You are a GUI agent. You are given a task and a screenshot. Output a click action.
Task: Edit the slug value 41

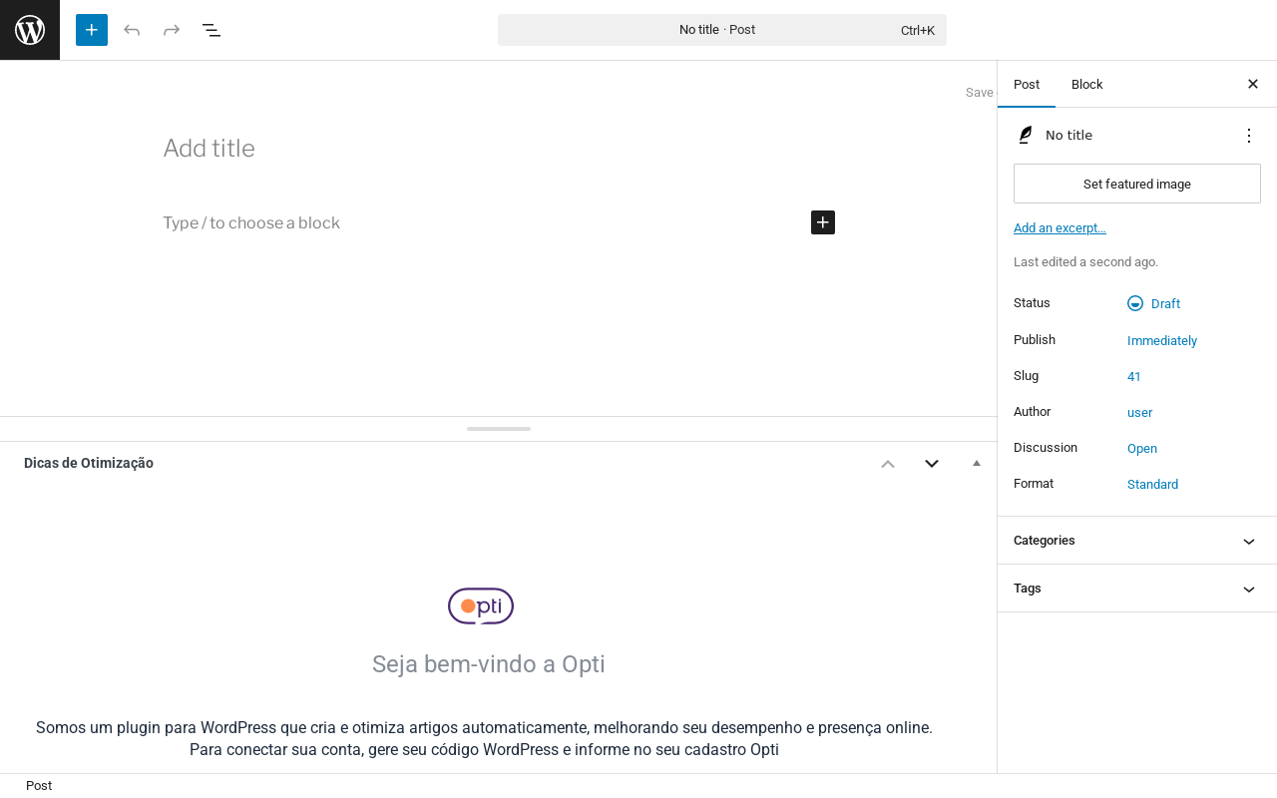[1134, 376]
